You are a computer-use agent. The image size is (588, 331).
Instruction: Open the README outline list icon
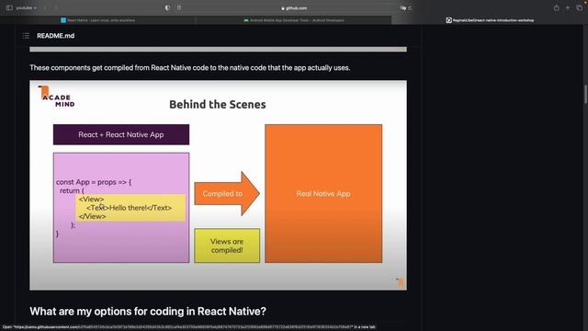[26, 36]
